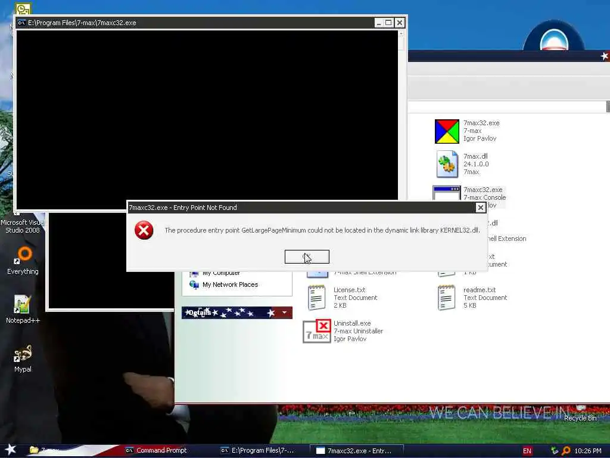Open the Notepad++ desktop shortcut
This screenshot has height=458, width=610.
click(x=23, y=310)
